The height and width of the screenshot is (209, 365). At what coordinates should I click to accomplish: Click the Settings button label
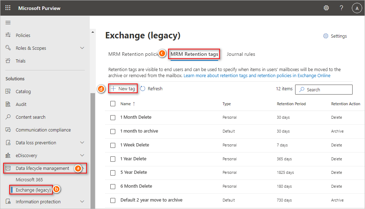[x=339, y=36]
